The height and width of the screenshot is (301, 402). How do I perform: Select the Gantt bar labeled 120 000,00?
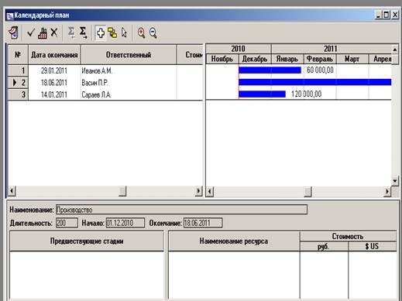262,94
